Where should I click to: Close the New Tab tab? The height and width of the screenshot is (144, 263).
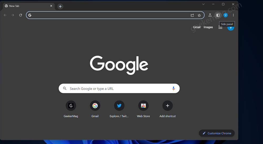point(51,6)
